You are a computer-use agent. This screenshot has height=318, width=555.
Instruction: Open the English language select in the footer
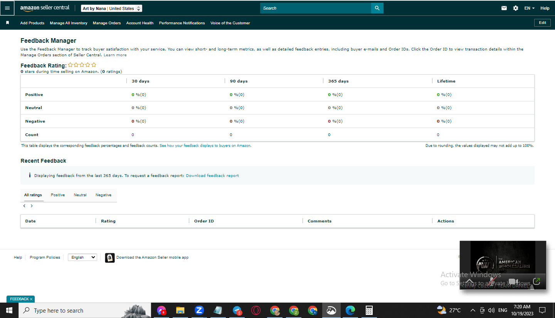click(x=82, y=257)
